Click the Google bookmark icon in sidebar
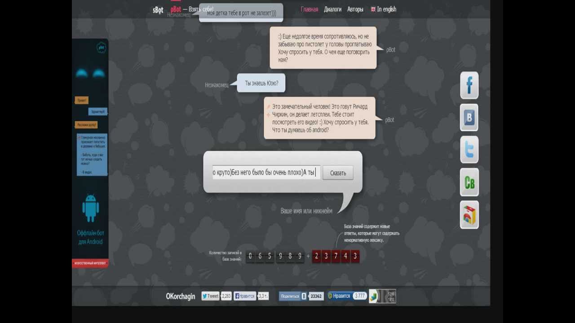This screenshot has height=323, width=575. point(469,214)
